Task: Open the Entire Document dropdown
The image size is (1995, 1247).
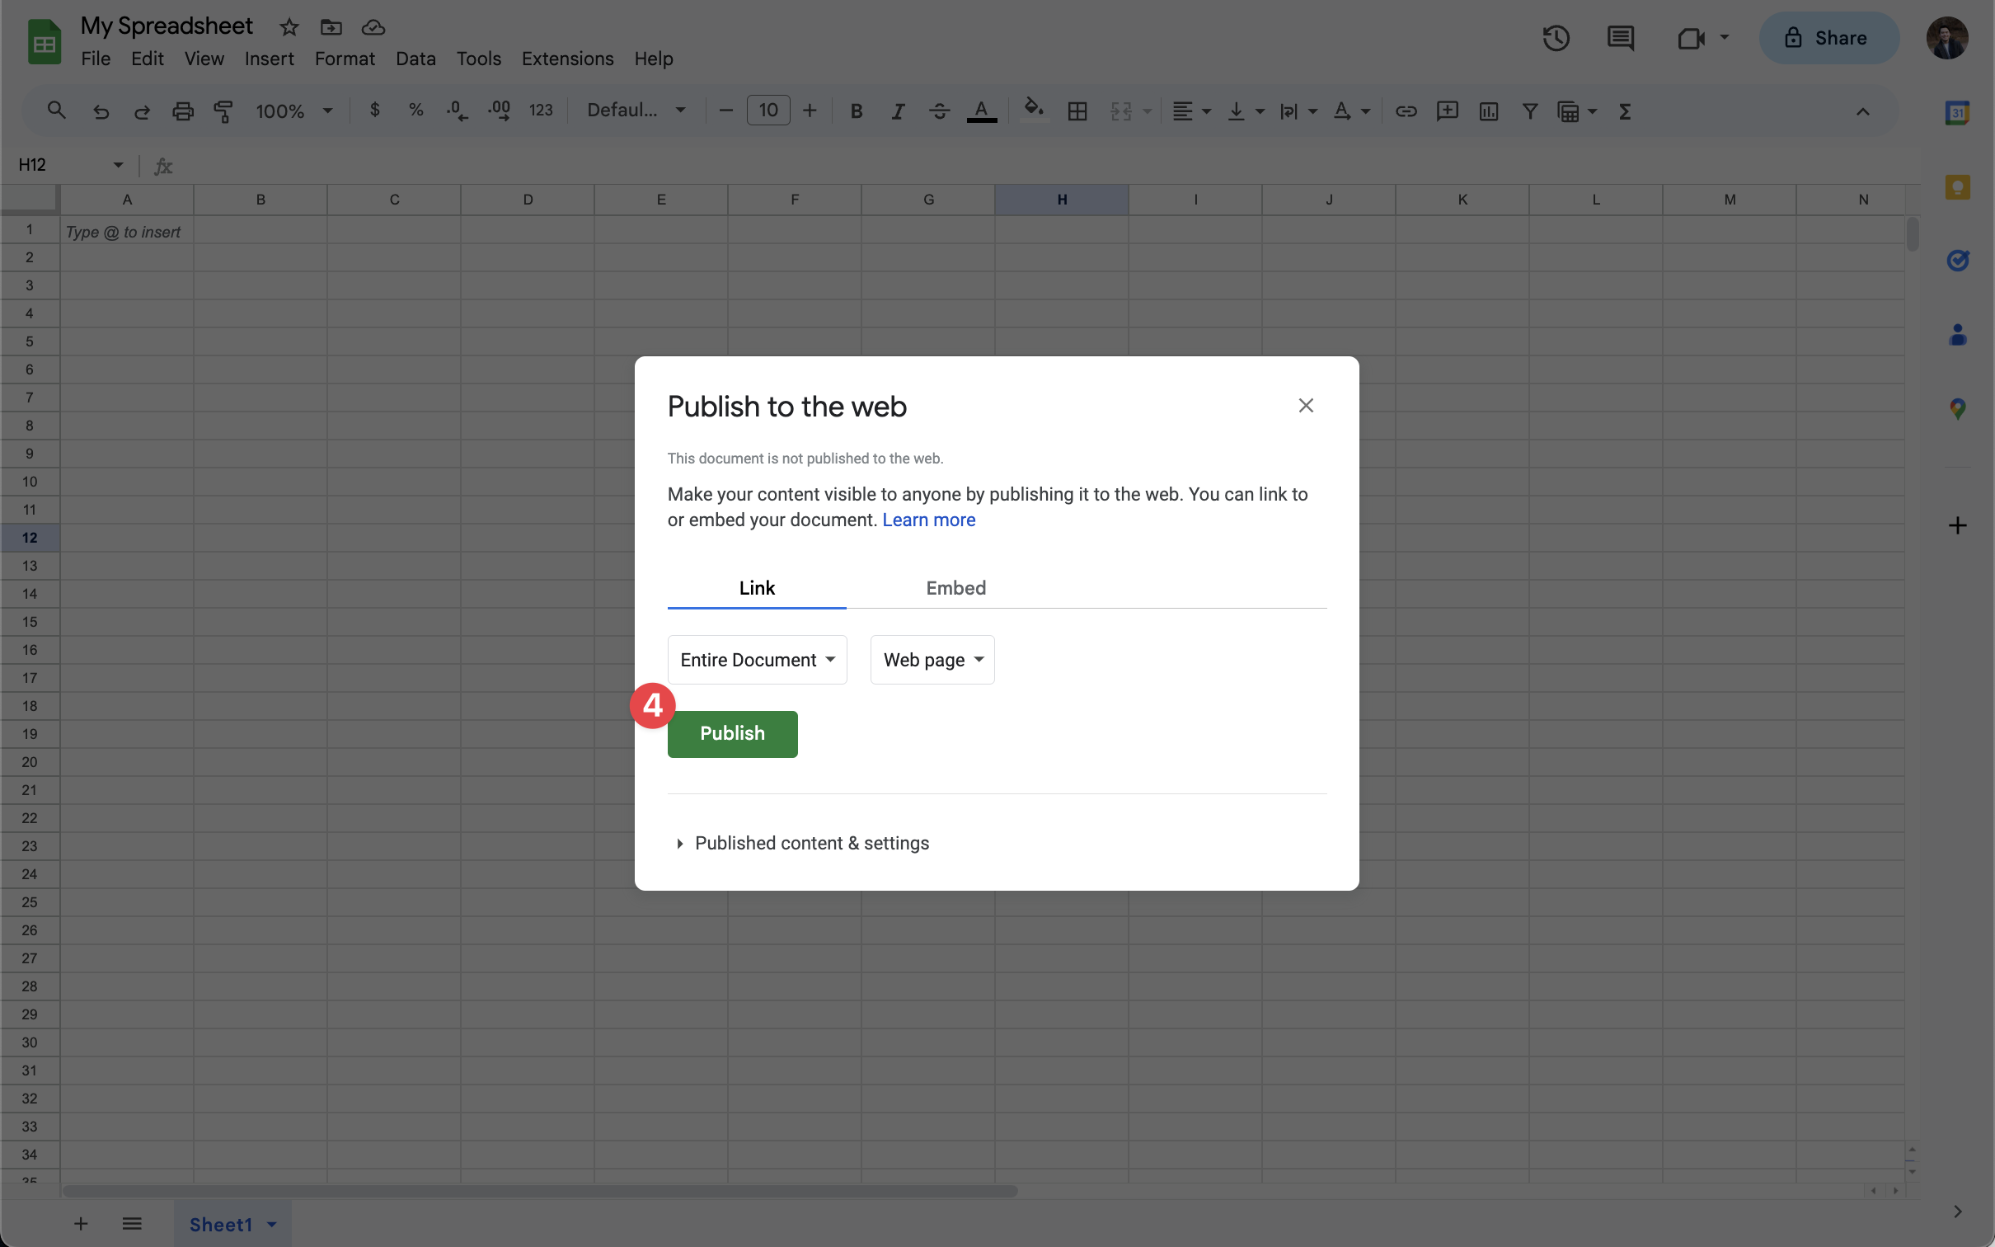Action: pyautogui.click(x=757, y=660)
